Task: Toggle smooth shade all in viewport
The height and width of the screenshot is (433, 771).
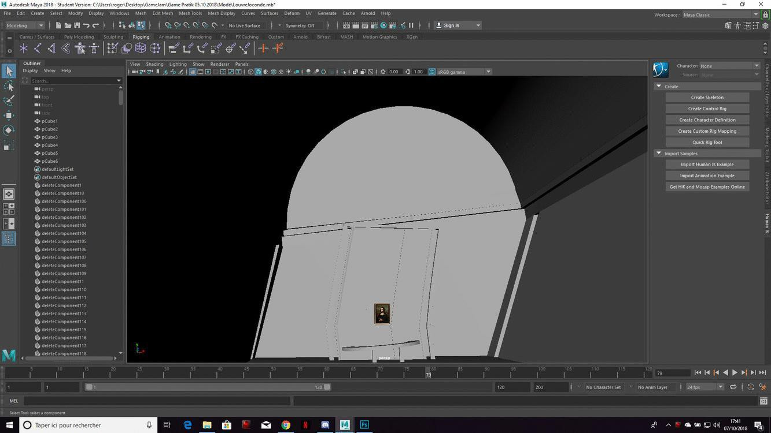Action: [258, 72]
